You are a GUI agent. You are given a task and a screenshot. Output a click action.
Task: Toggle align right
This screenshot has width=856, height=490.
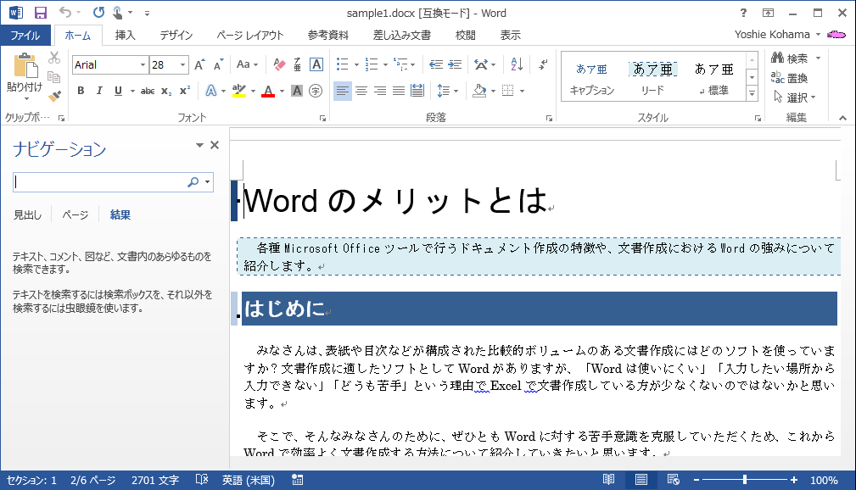coord(380,91)
